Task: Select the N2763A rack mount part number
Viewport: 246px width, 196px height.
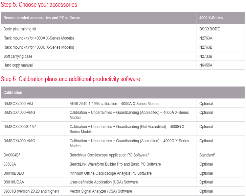Action: pos(206,38)
